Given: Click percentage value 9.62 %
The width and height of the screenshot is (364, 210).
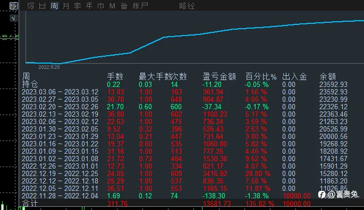Looking at the screenshot, I should pos(256,159).
